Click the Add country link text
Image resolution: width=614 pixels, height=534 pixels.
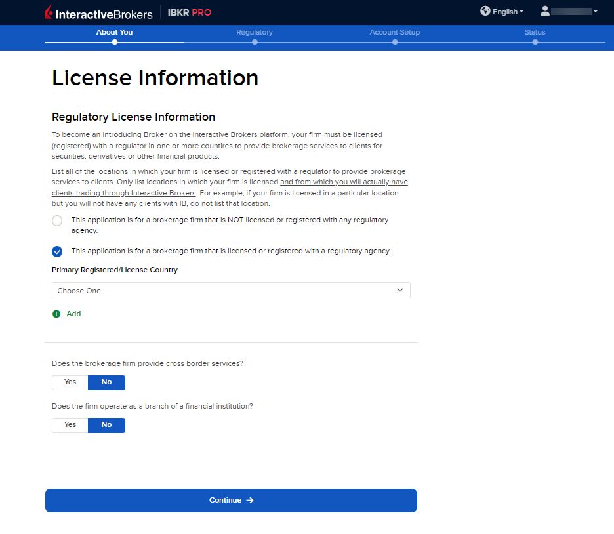tap(73, 314)
